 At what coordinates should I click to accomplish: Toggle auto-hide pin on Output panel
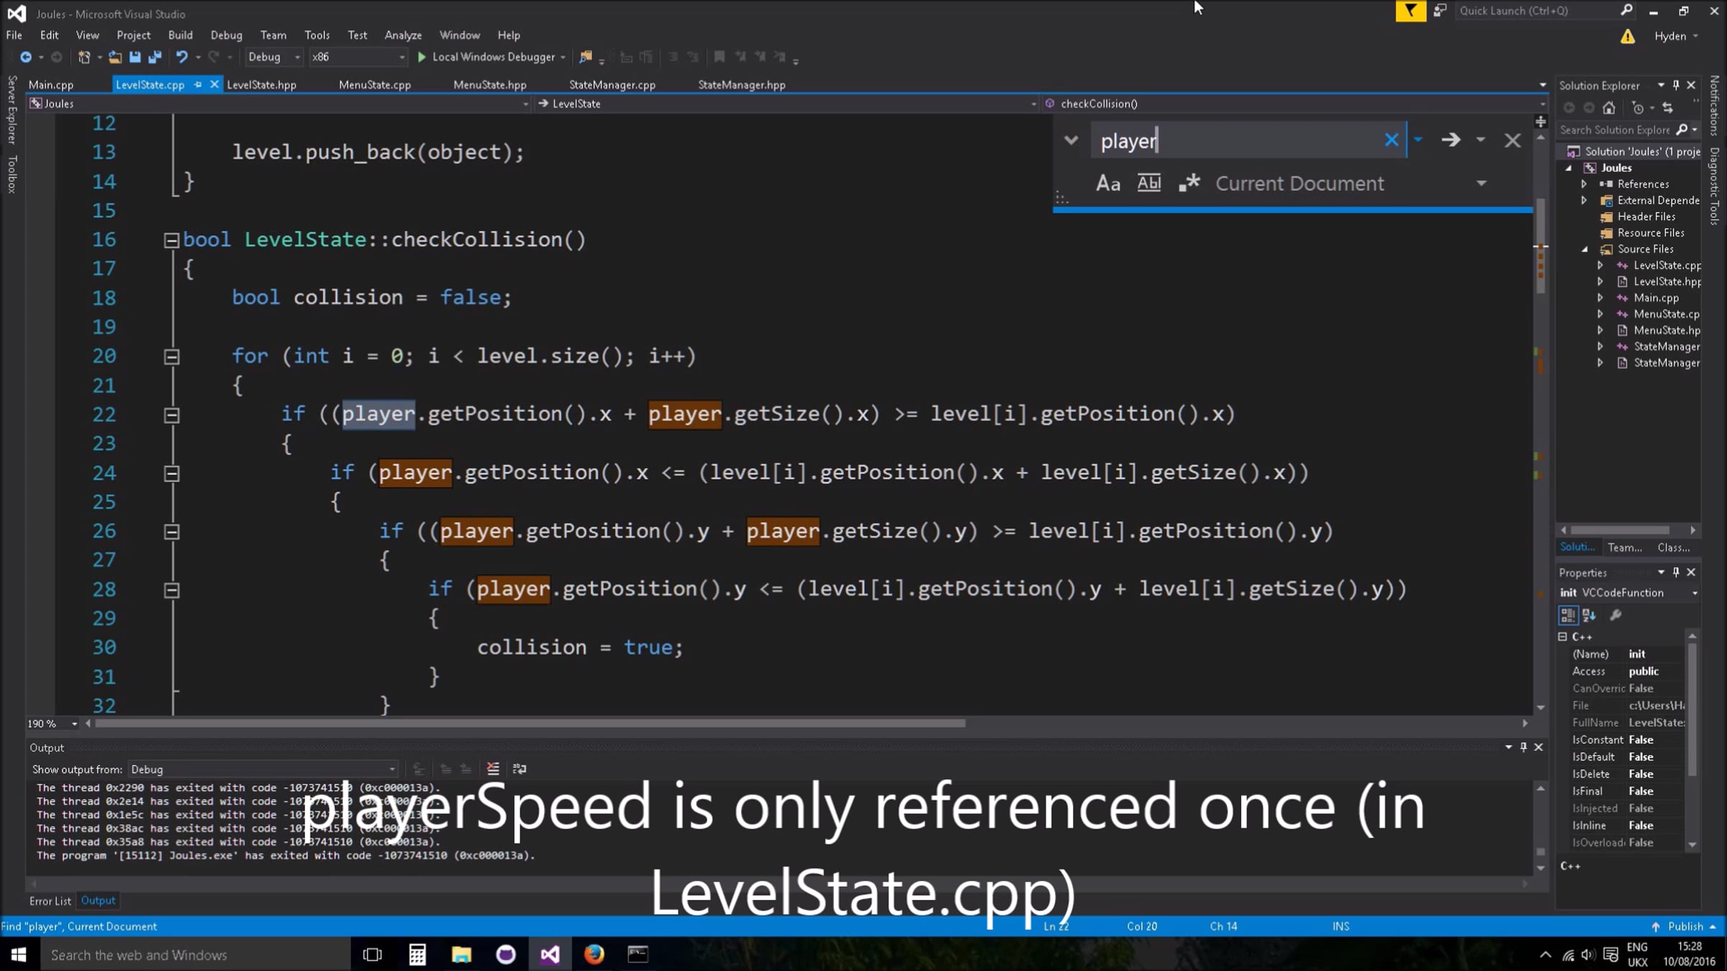[1523, 747]
